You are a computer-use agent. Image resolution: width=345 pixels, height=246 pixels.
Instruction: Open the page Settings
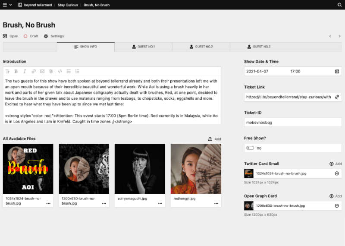pyautogui.click(x=54, y=36)
